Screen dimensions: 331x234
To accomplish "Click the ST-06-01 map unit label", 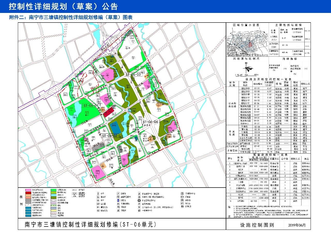I will coord(91,105).
